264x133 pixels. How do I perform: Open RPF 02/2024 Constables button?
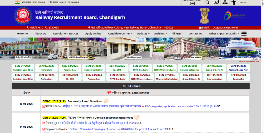[238, 77]
